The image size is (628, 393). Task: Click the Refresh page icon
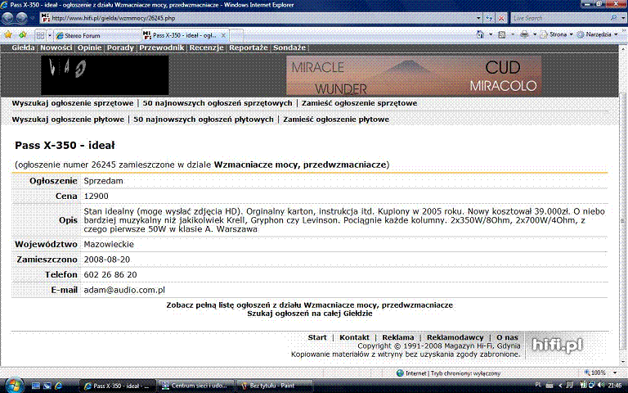tap(489, 18)
